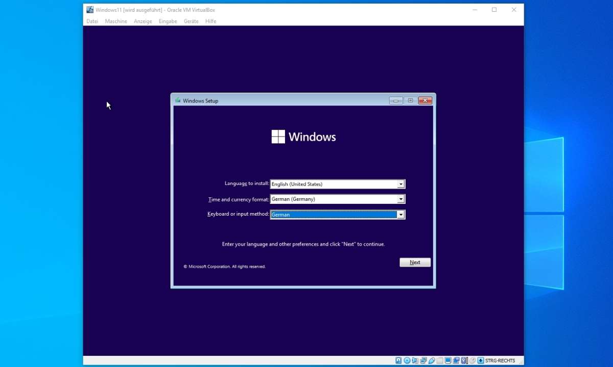Maximize the Windows Setup dialog
Viewport: 613px width, 367px height.
click(410, 100)
